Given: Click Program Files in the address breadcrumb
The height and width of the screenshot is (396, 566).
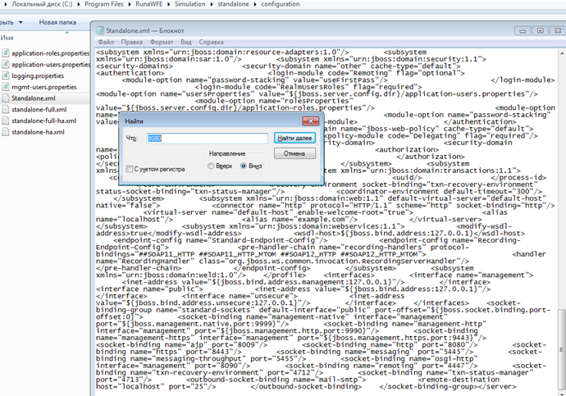Looking at the screenshot, I should coord(103,4).
